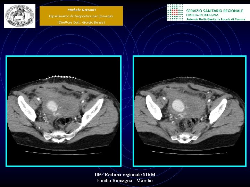Click "(Direttore Dott. Giorgio Benea)" text

pyautogui.click(x=81, y=22)
